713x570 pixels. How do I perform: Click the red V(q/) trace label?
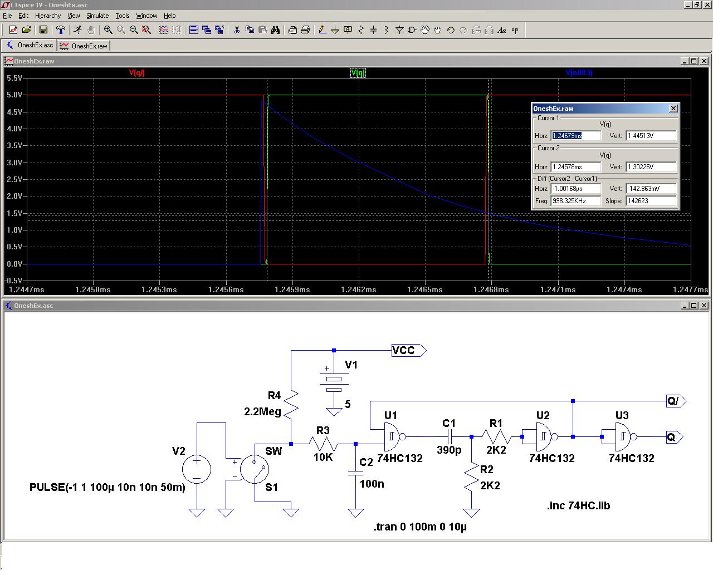point(136,72)
